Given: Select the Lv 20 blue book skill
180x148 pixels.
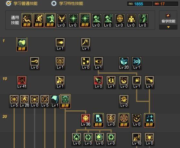Looking at the screenshot, I should coord(124,63).
